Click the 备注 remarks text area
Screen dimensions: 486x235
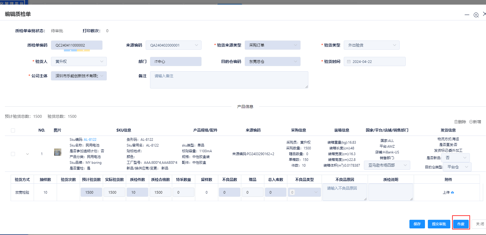(229, 80)
